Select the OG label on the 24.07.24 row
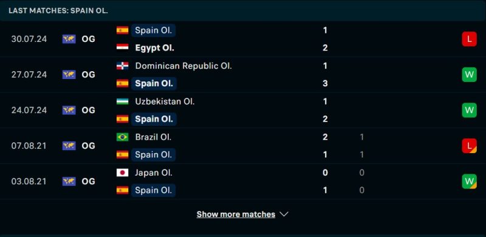Viewport: 486px width, 237px height. (x=88, y=110)
